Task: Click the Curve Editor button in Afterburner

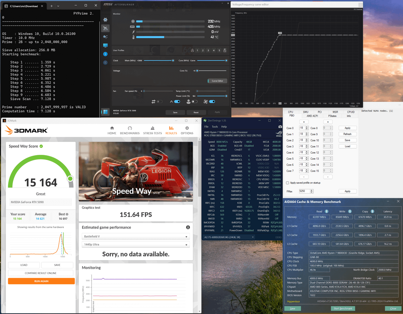Action: (x=218, y=81)
